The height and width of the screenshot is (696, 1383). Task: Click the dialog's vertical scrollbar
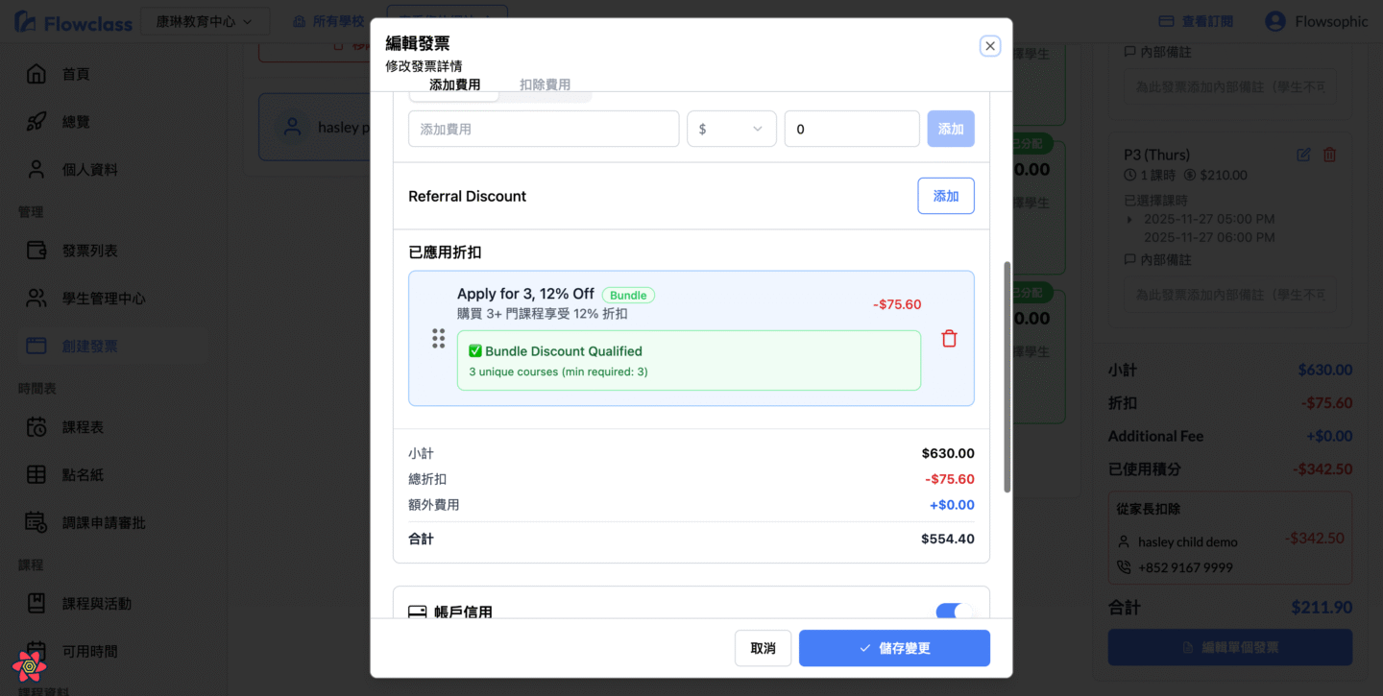pyautogui.click(x=1007, y=374)
